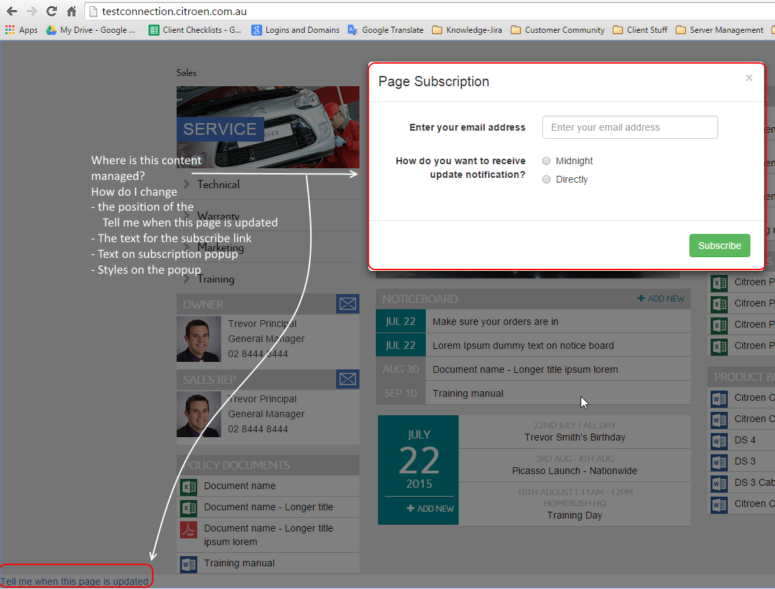Click the green Subscribe button
Viewport: 775px width, 589px height.
[x=720, y=246]
